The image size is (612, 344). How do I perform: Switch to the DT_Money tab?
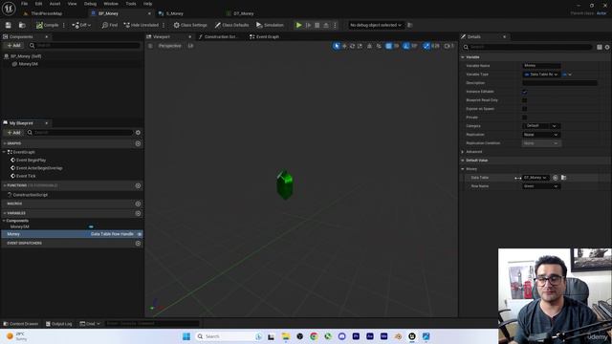tap(243, 13)
